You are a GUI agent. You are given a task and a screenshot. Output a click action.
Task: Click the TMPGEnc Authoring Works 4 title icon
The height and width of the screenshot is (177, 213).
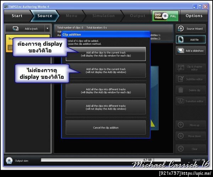tap(6, 6)
